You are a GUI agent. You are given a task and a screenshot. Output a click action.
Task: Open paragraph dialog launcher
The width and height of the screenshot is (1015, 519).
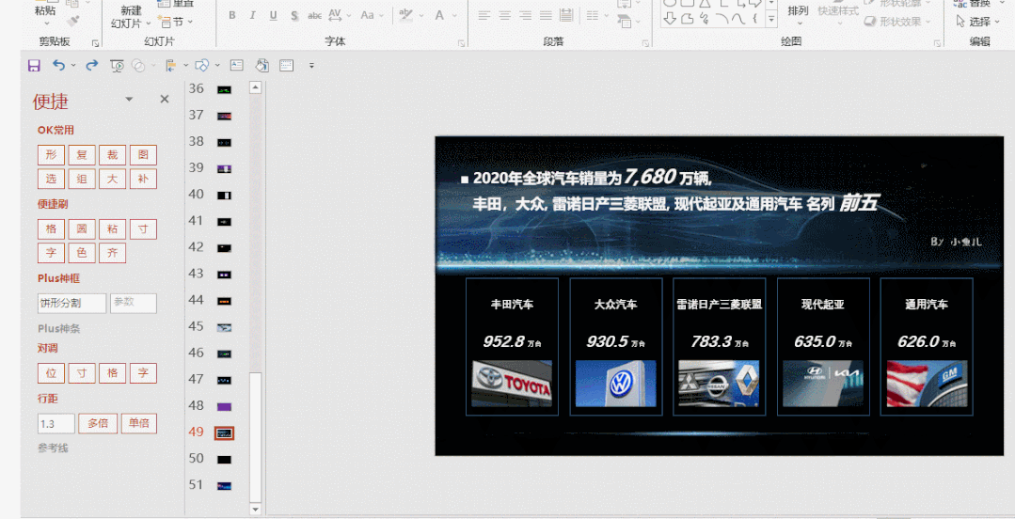[x=645, y=43]
